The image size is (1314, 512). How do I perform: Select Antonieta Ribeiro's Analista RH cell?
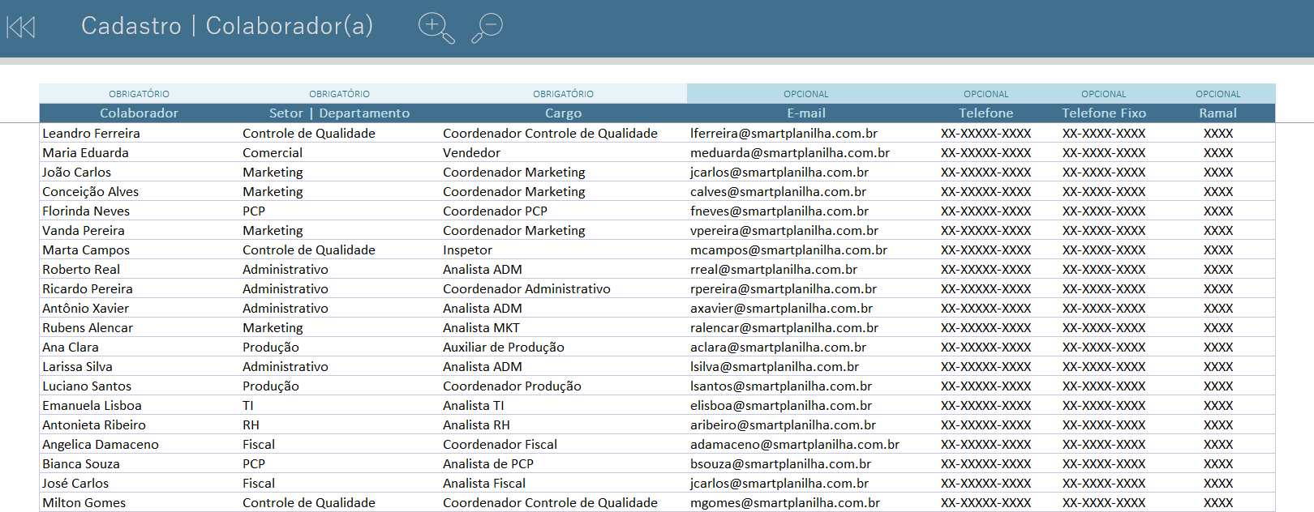[476, 425]
